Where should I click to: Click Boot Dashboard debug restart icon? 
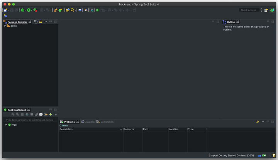pos(17,115)
